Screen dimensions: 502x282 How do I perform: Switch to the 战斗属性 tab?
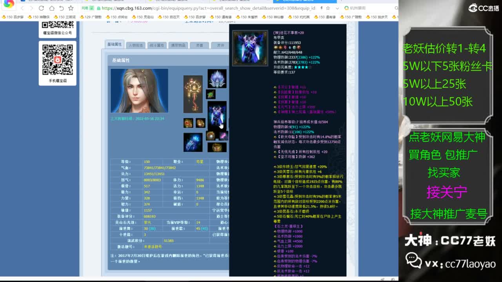click(157, 45)
